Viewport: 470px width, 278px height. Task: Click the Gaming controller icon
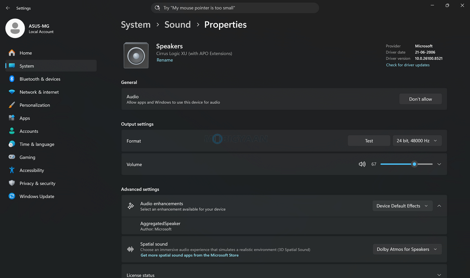pyautogui.click(x=12, y=157)
